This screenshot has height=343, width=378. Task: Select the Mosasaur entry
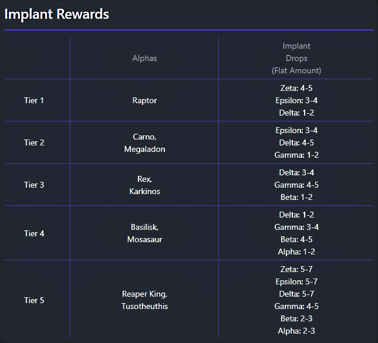(144, 240)
